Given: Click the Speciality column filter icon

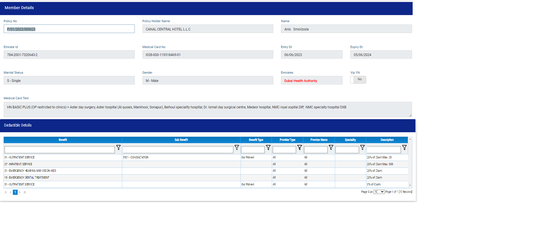Looking at the screenshot, I should pyautogui.click(x=362, y=148).
